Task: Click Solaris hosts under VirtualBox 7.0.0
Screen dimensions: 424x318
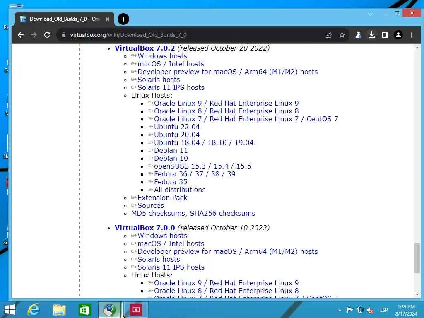Action: [x=159, y=259]
